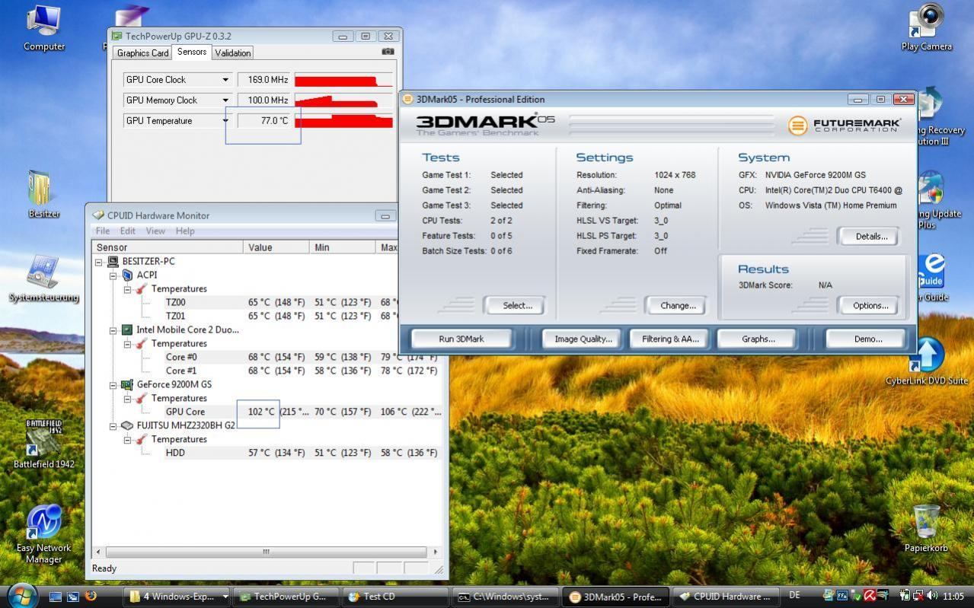The image size is (974, 608).
Task: Click the Sensor column header
Action: pos(168,247)
